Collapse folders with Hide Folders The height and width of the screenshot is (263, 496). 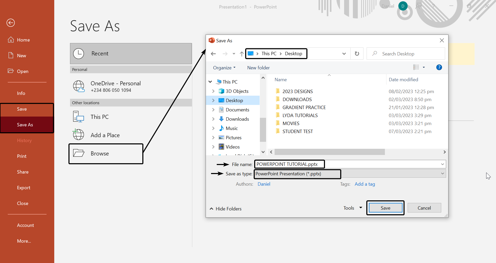click(226, 209)
